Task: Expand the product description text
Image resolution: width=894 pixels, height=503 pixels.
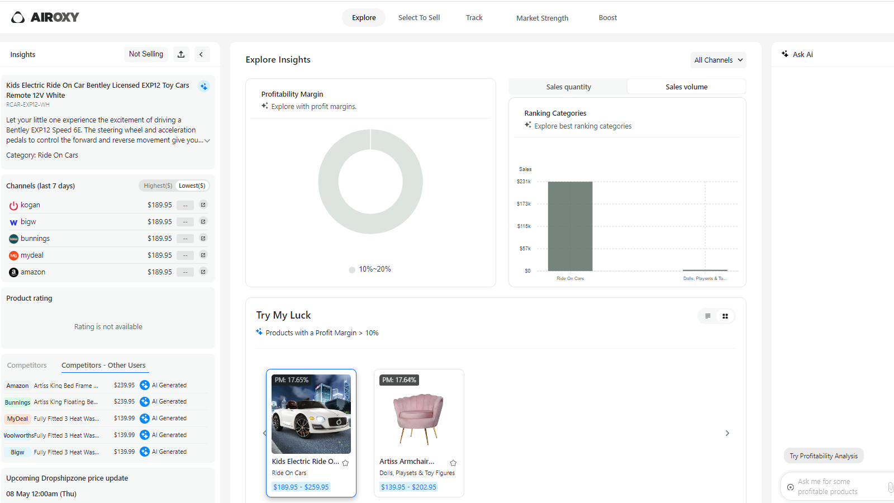Action: 207,141
